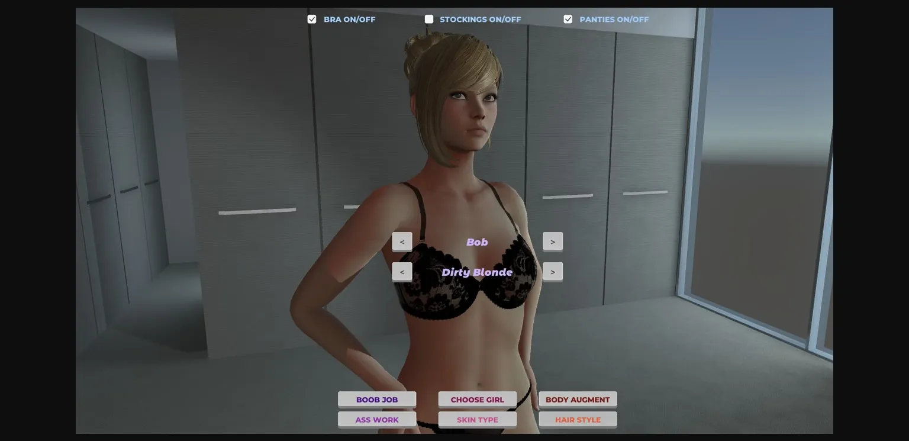Click the BRA ON/OFF text label
909x441 pixels.
pyautogui.click(x=349, y=19)
